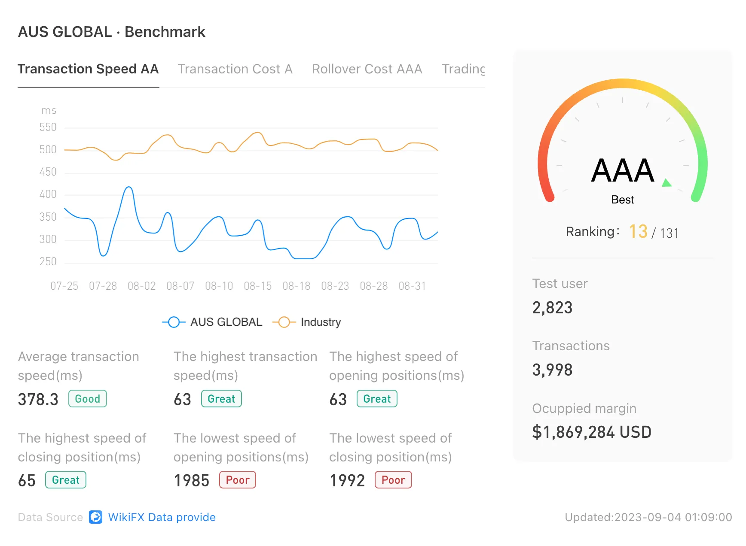Click the AUS GLOBAL · Benchmark heading
The width and height of the screenshot is (746, 546).
tap(112, 32)
